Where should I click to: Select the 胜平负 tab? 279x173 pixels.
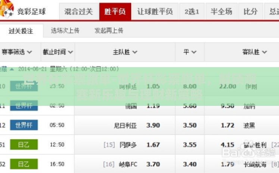[115, 12]
